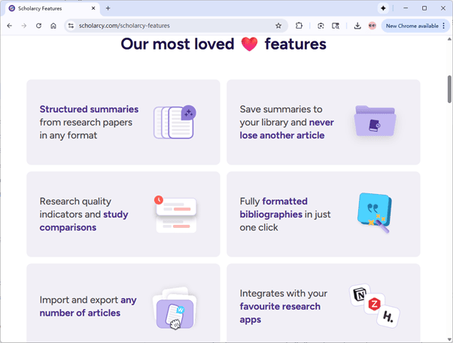Image resolution: width=453 pixels, height=343 pixels.
Task: View site information in the address bar
Action: pyautogui.click(x=71, y=26)
